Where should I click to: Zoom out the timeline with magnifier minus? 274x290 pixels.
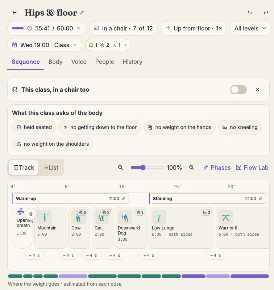120,167
